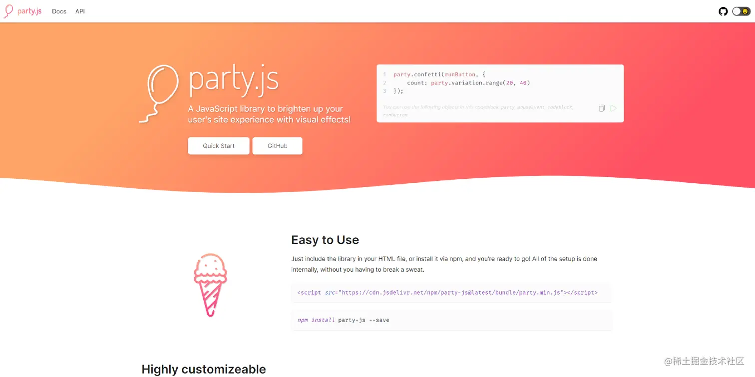This screenshot has height=377, width=755.
Task: Click the party.js balloon logo in navbar
Action: click(x=8, y=11)
